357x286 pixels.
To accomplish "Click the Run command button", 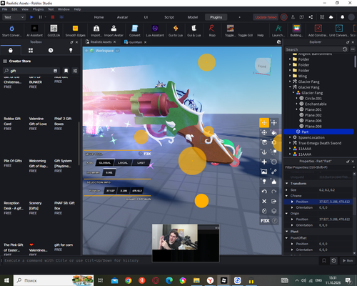I will coord(348,260).
